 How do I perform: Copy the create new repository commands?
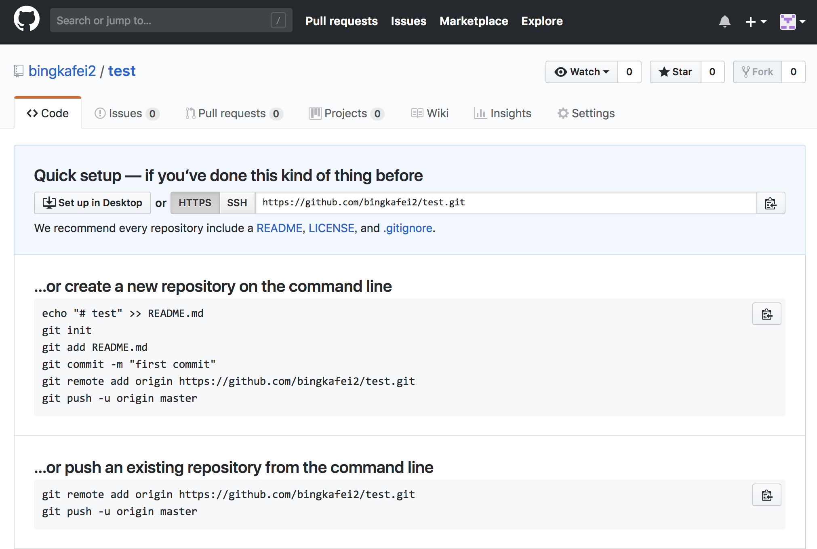(x=766, y=314)
